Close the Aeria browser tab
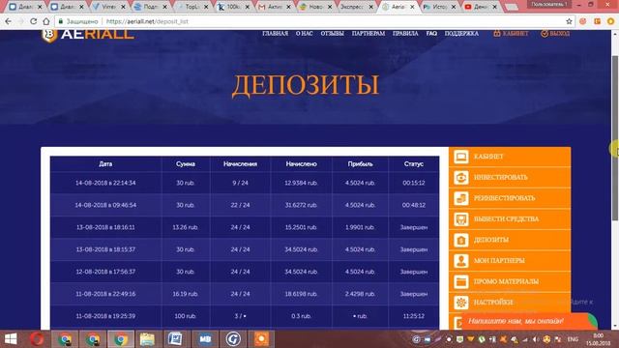 [412, 7]
